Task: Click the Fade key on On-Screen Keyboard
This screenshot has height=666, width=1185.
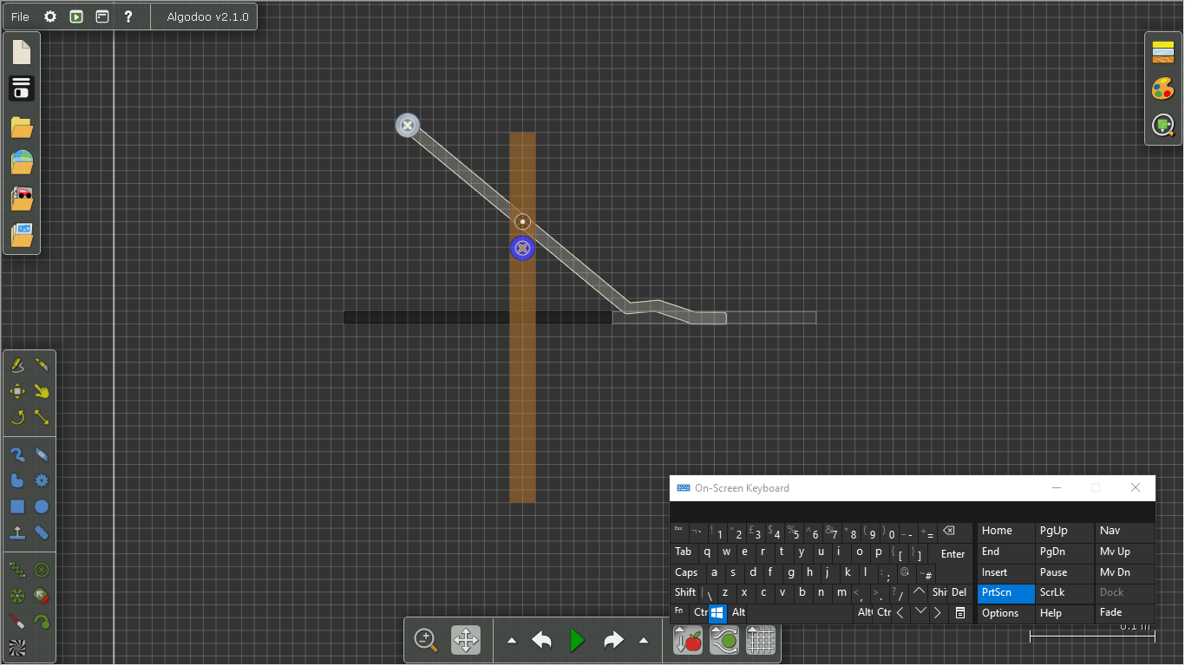Action: (1125, 613)
